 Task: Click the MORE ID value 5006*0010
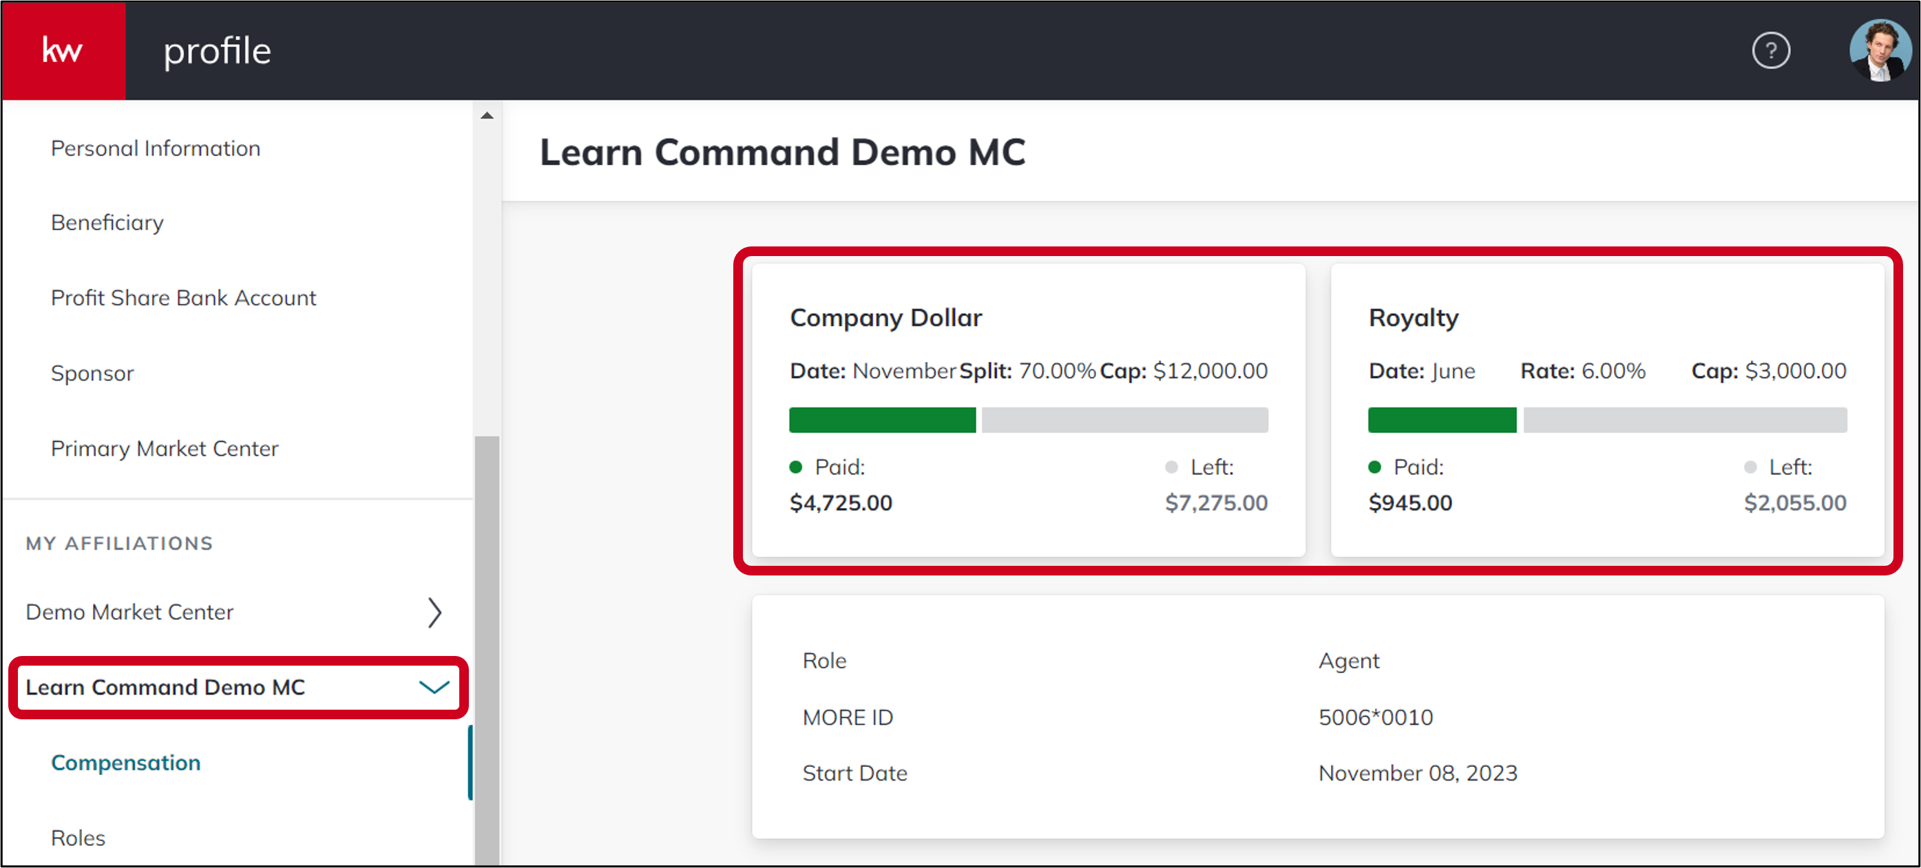tap(1376, 717)
